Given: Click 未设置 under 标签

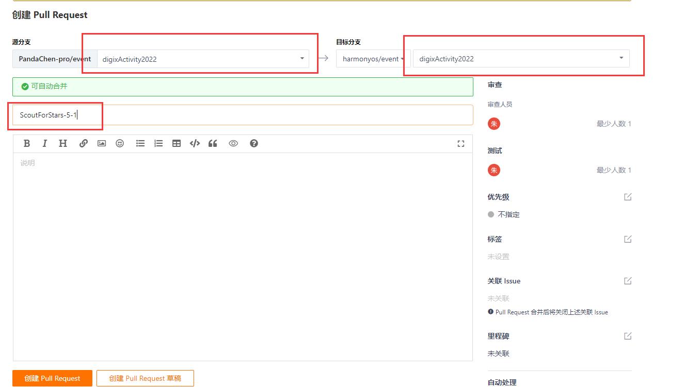Looking at the screenshot, I should click(499, 257).
